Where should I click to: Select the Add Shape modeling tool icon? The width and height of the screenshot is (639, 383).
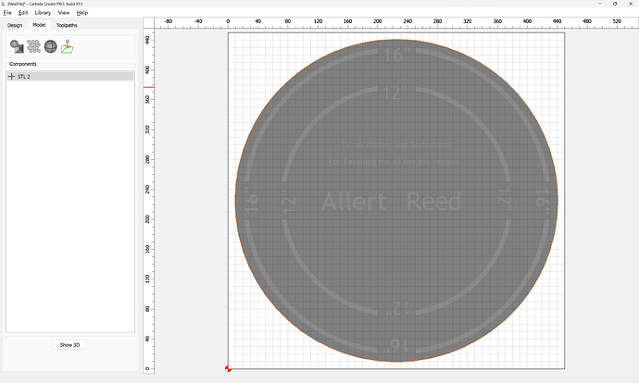click(17, 46)
